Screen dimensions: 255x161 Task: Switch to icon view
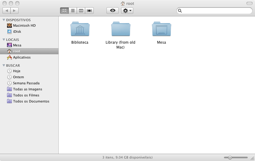tap(65, 11)
